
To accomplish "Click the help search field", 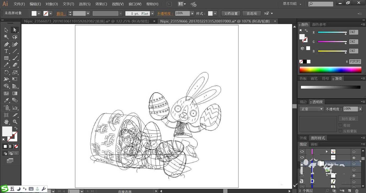I will (x=321, y=4).
